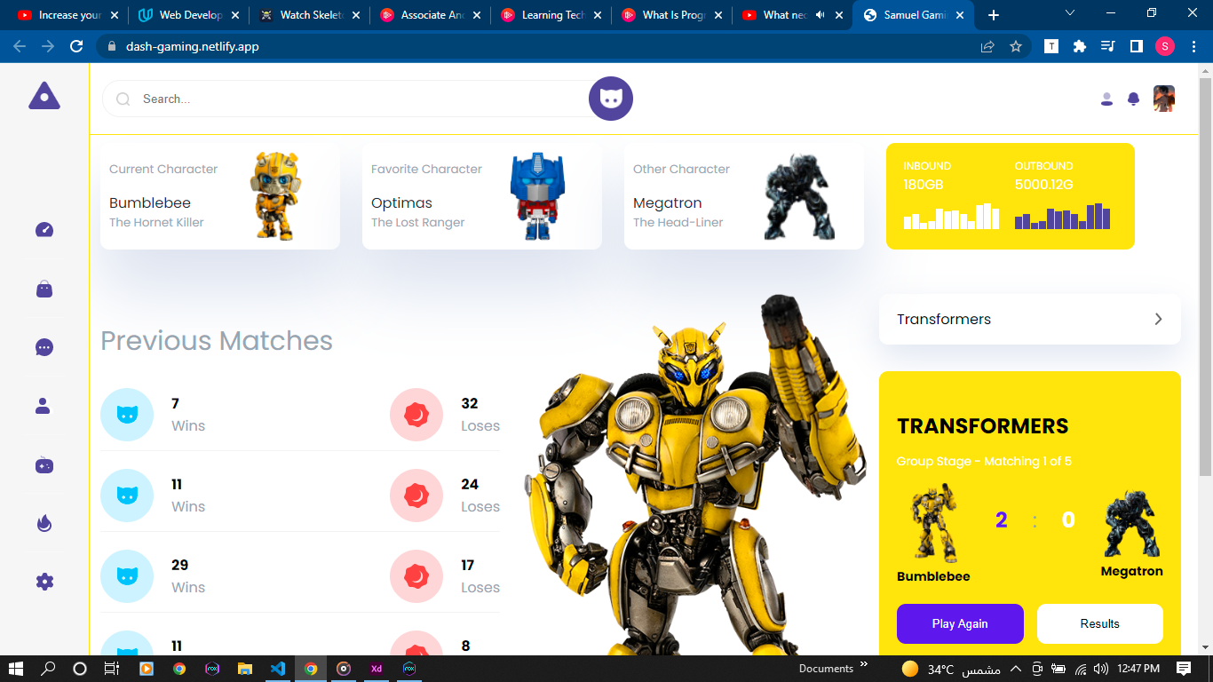Open Adobe XD from the taskbar
Viewport: 1213px width, 682px height.
coord(377,669)
